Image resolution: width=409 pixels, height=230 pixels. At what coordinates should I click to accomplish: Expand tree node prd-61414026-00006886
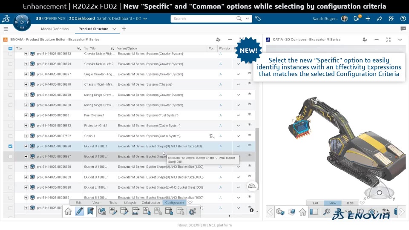click(26, 146)
